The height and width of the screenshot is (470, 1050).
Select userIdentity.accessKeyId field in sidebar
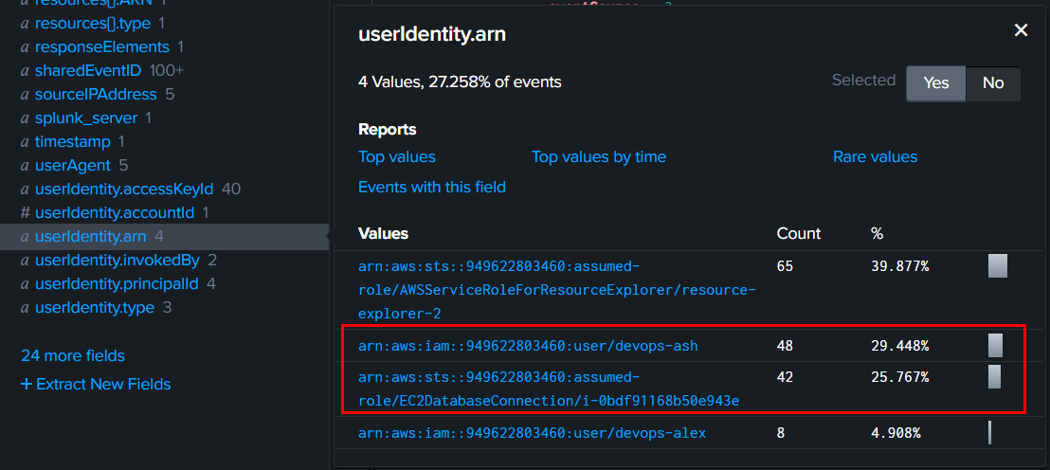[123, 189]
